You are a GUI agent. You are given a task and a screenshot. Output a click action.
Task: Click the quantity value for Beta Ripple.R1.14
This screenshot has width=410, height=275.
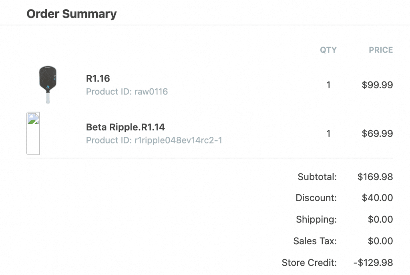coord(328,133)
